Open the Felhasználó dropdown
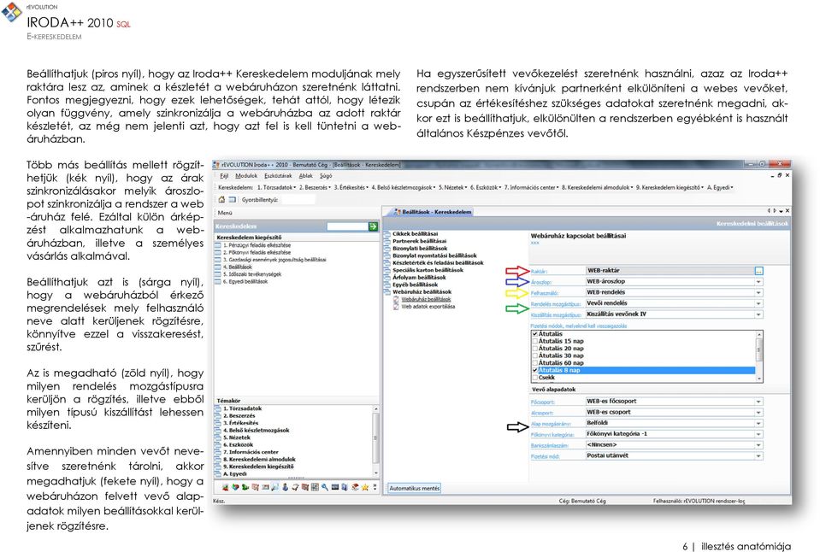Screen dimensions: 820x552 (758, 293)
